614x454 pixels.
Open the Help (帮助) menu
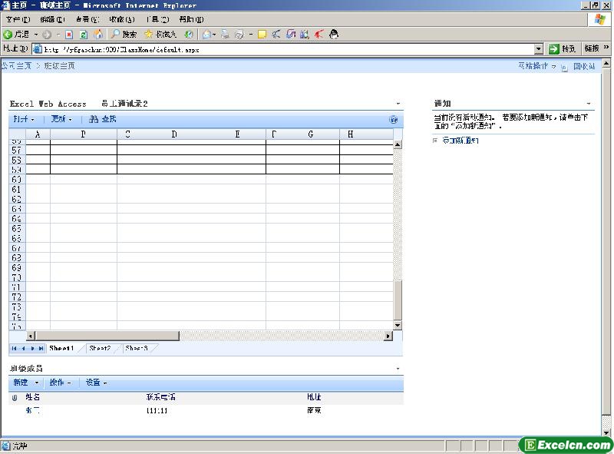pyautogui.click(x=191, y=19)
